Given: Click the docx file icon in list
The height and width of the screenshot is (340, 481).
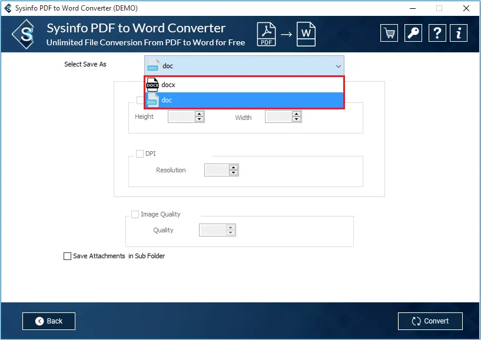Looking at the screenshot, I should point(152,85).
